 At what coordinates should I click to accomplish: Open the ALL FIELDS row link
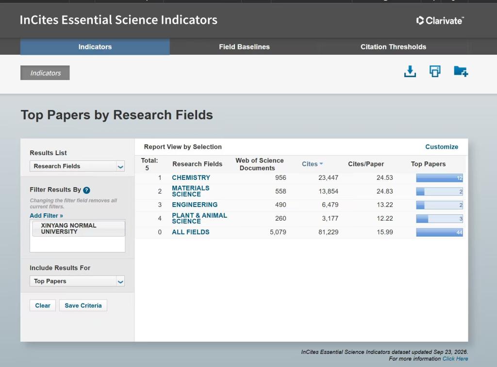pos(190,232)
